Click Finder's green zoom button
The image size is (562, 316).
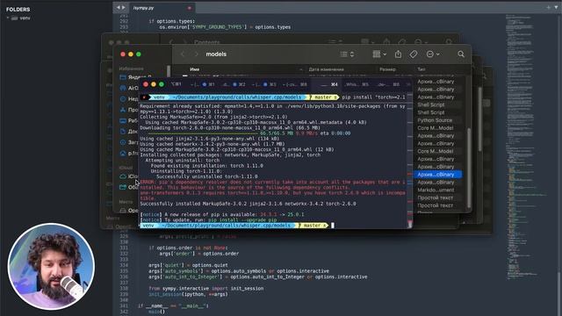139,54
